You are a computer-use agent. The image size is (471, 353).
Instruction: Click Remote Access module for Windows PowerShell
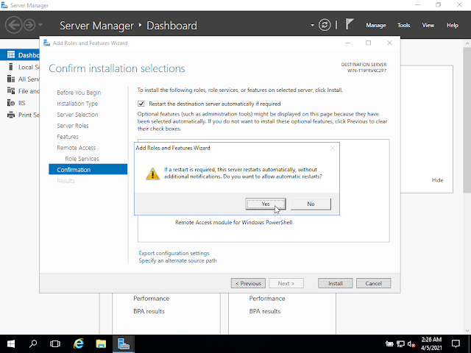[x=234, y=222]
